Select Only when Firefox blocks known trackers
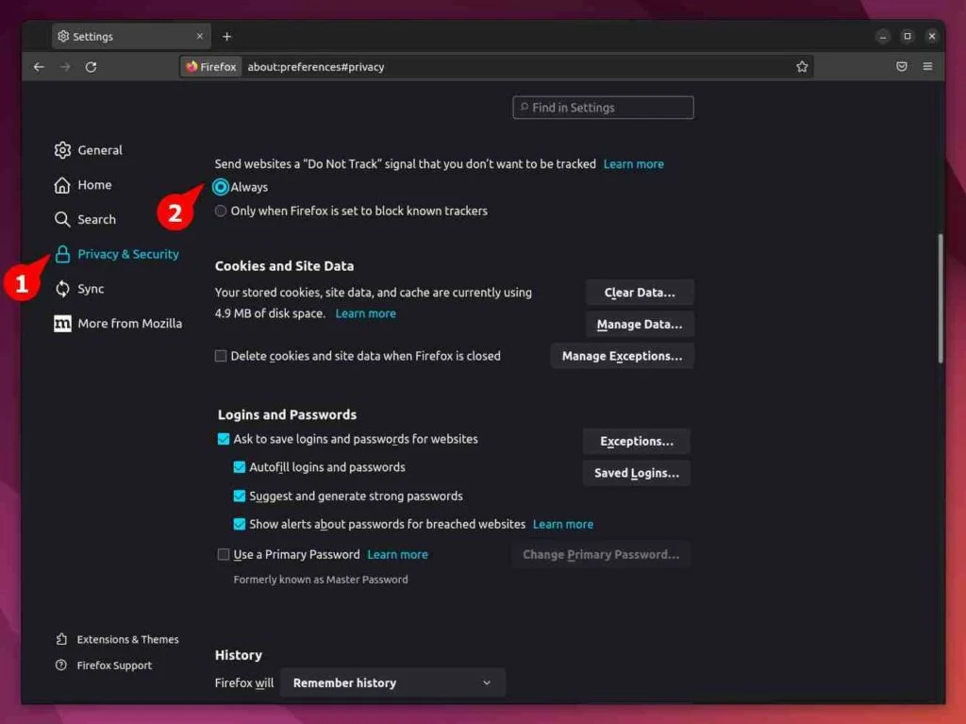This screenshot has width=966, height=724. 221,210
